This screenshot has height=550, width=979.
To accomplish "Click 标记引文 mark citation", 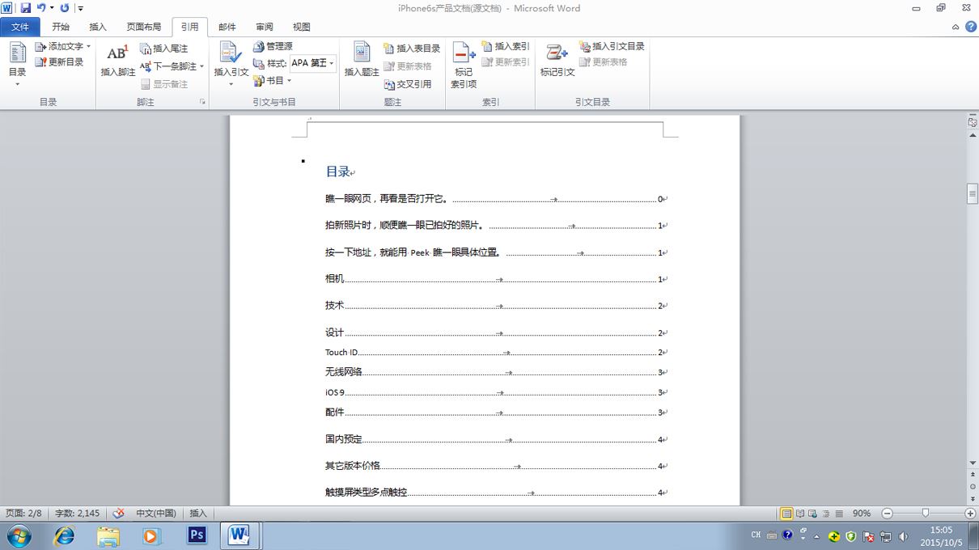I will point(557,61).
